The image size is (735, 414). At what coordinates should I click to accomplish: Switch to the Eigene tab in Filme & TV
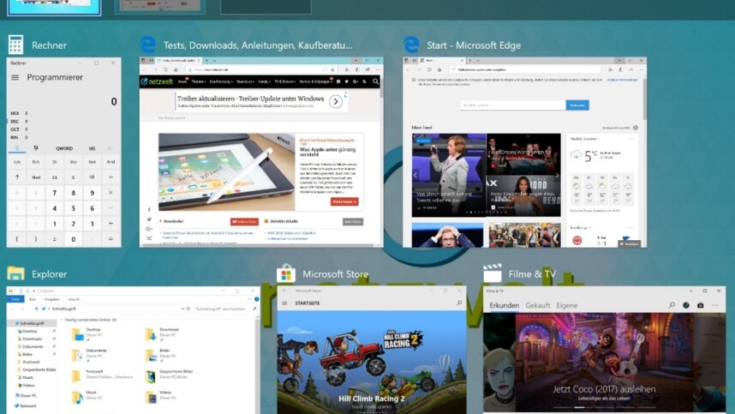coord(567,305)
